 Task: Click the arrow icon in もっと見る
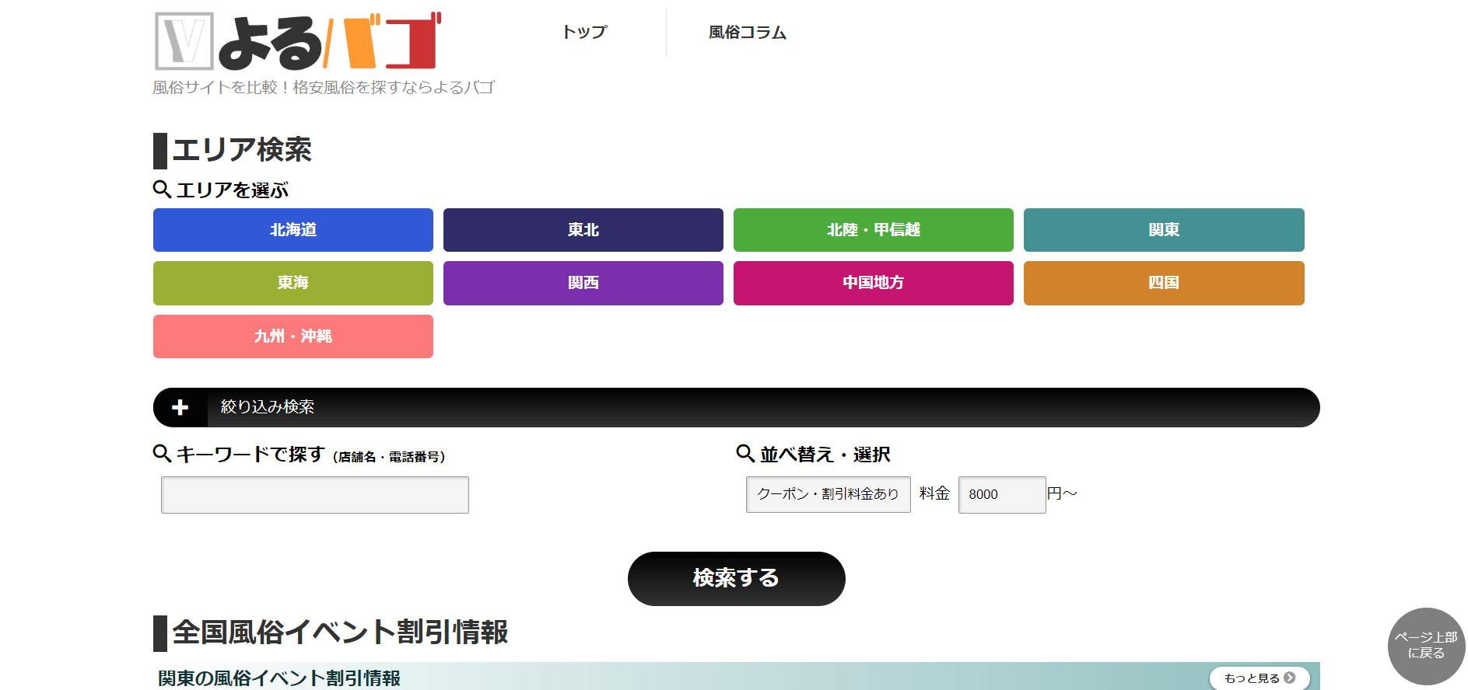click(x=1289, y=678)
